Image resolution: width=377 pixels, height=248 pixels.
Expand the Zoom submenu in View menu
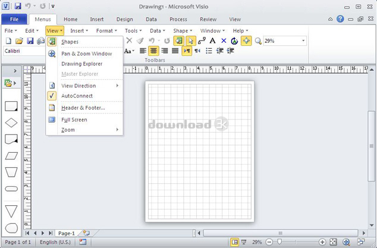(84, 130)
